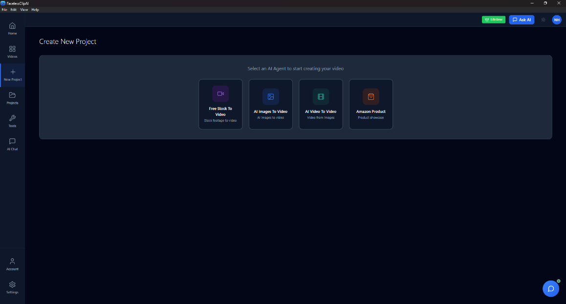Choose the AI Images To Video agent card
The width and height of the screenshot is (566, 304).
[x=271, y=104]
